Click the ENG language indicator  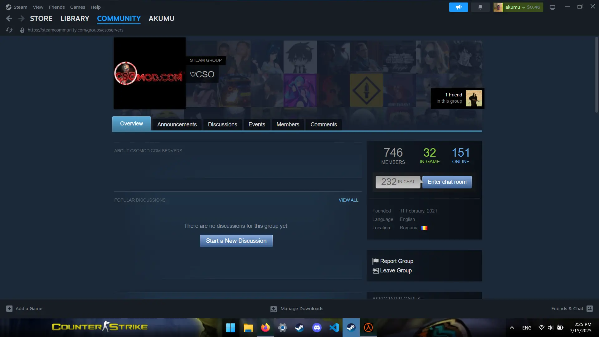pyautogui.click(x=527, y=328)
